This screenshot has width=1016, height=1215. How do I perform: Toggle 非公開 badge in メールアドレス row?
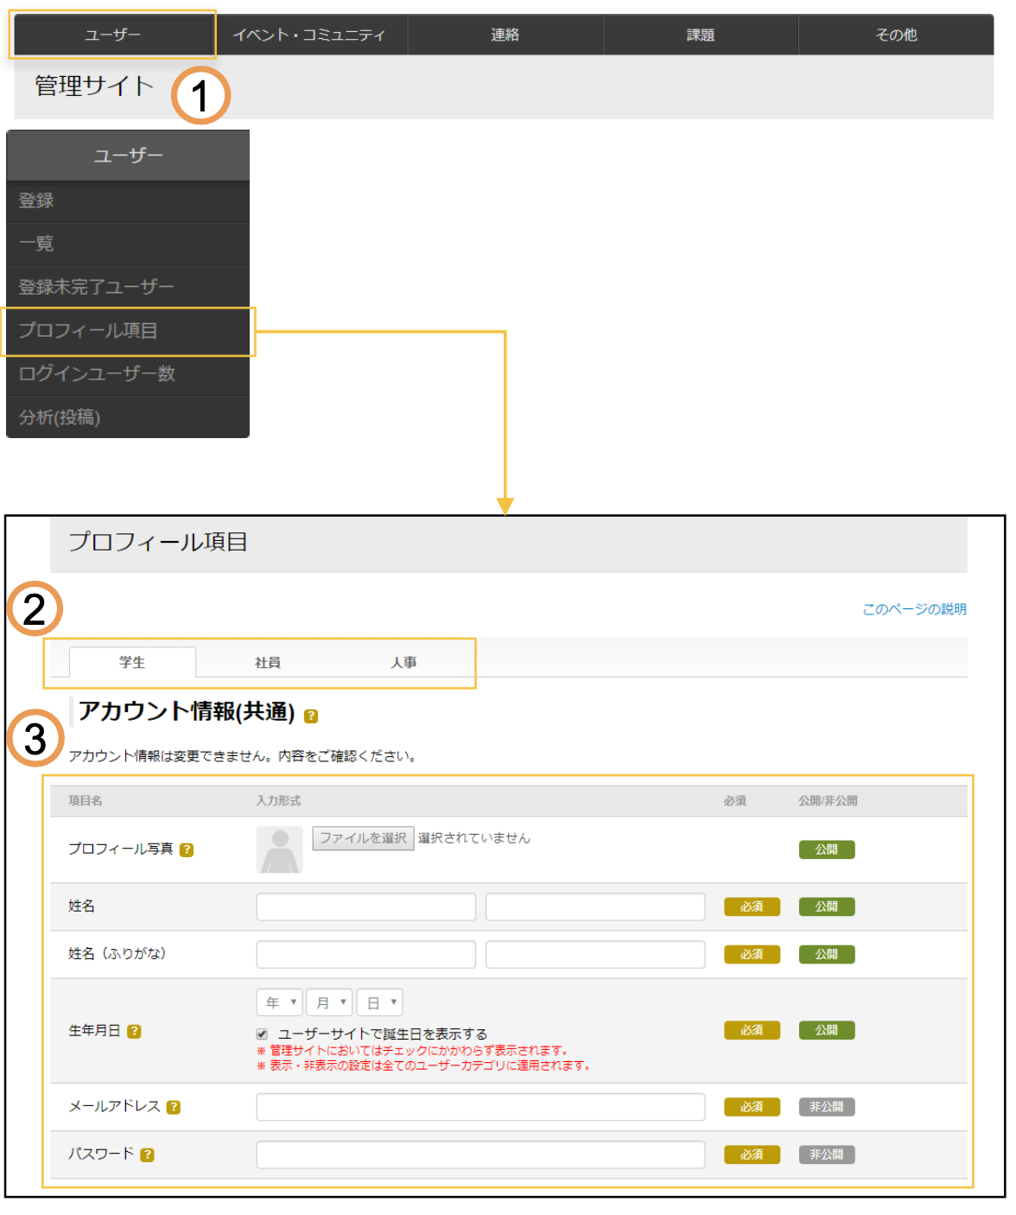pyautogui.click(x=827, y=1107)
